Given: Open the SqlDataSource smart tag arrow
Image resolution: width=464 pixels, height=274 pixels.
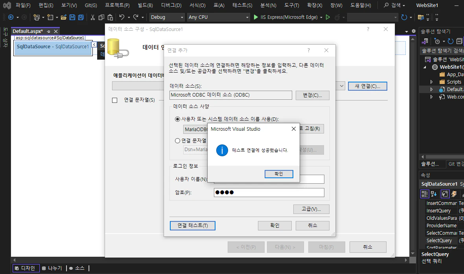Looking at the screenshot, I should pos(94,45).
